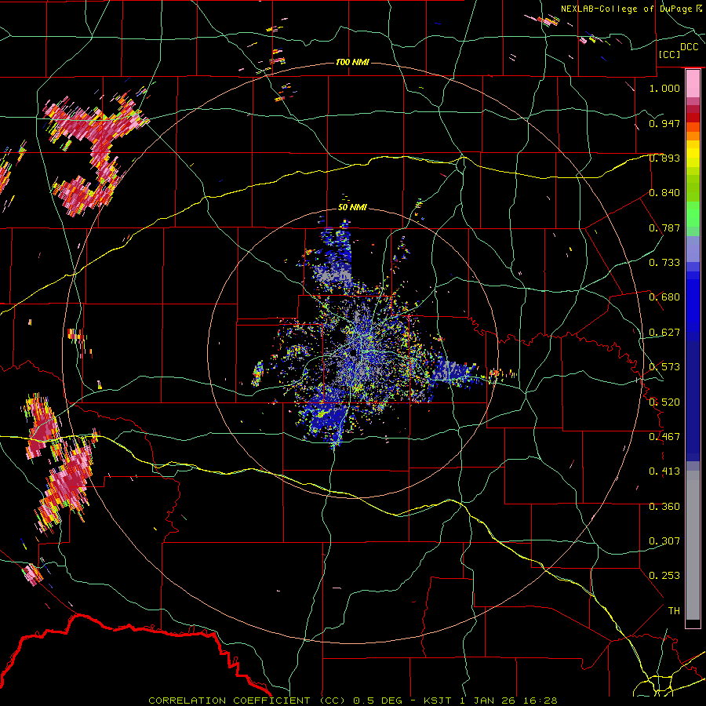This screenshot has width=706, height=706.
Task: Click the radar site at the echo center
Action: (354, 355)
